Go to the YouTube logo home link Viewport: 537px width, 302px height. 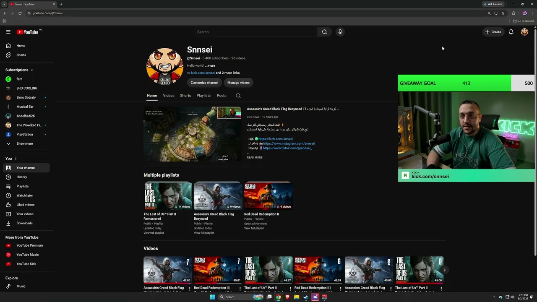click(28, 32)
